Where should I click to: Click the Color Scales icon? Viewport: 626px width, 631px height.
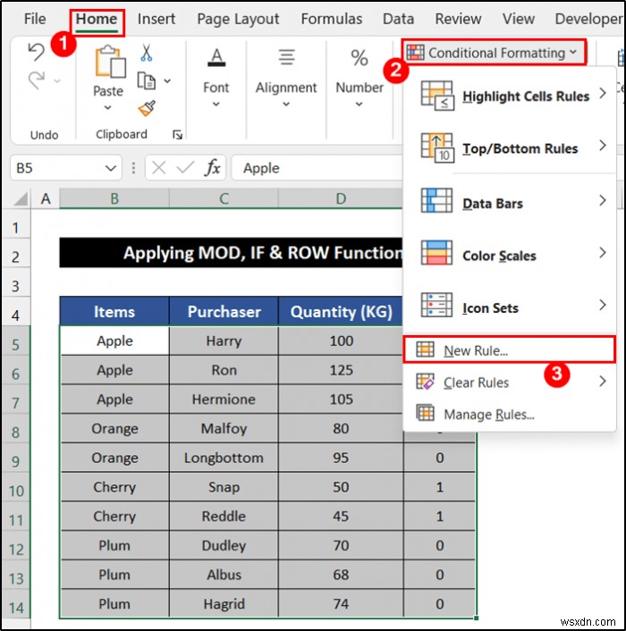[x=436, y=252]
